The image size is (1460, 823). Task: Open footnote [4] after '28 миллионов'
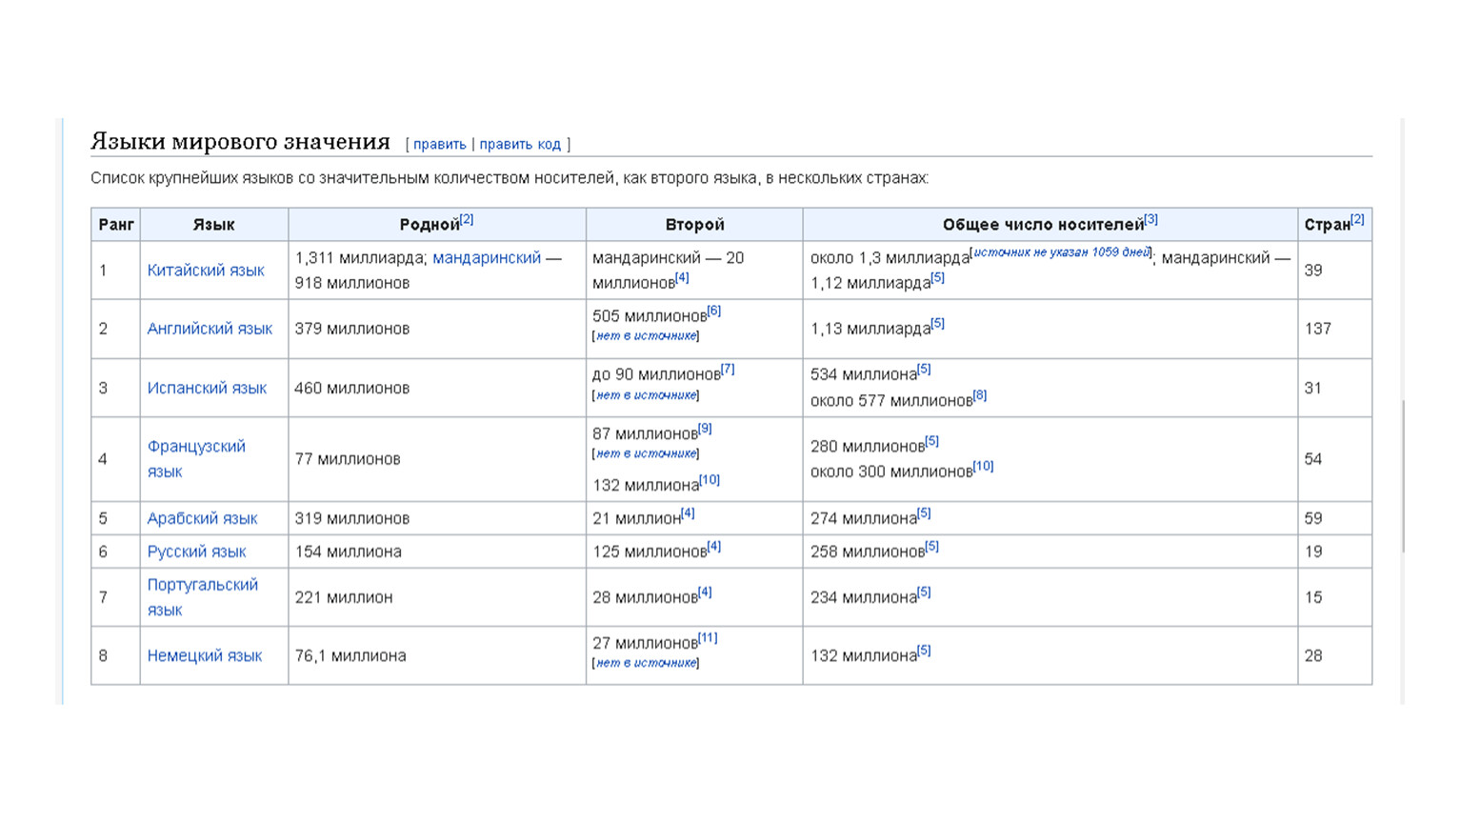pyautogui.click(x=705, y=592)
